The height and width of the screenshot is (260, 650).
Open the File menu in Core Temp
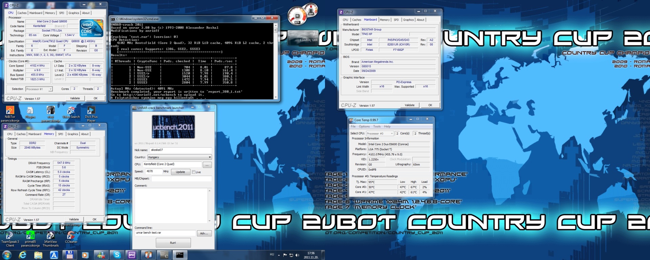(353, 127)
